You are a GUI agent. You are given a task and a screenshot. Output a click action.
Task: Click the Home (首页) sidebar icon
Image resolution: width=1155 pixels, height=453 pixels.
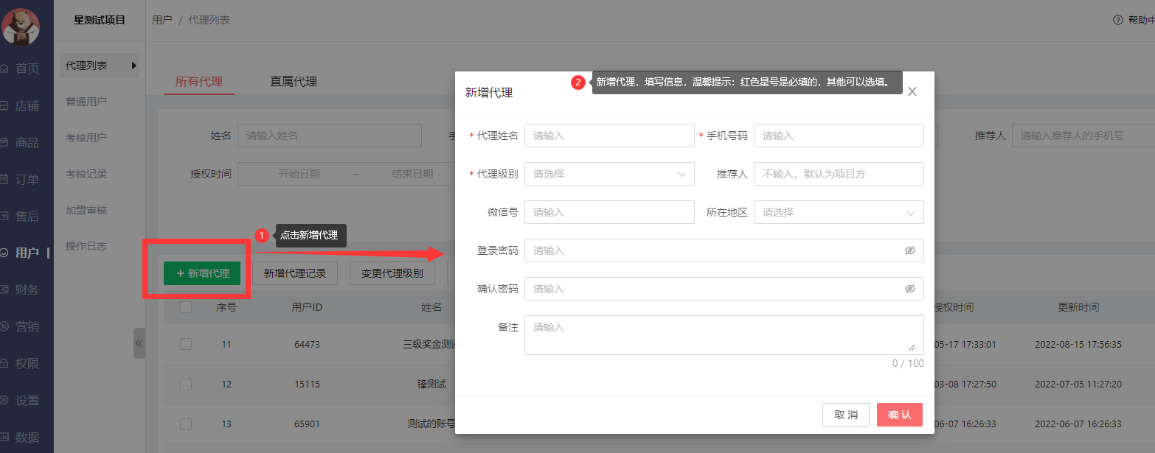tap(4, 69)
